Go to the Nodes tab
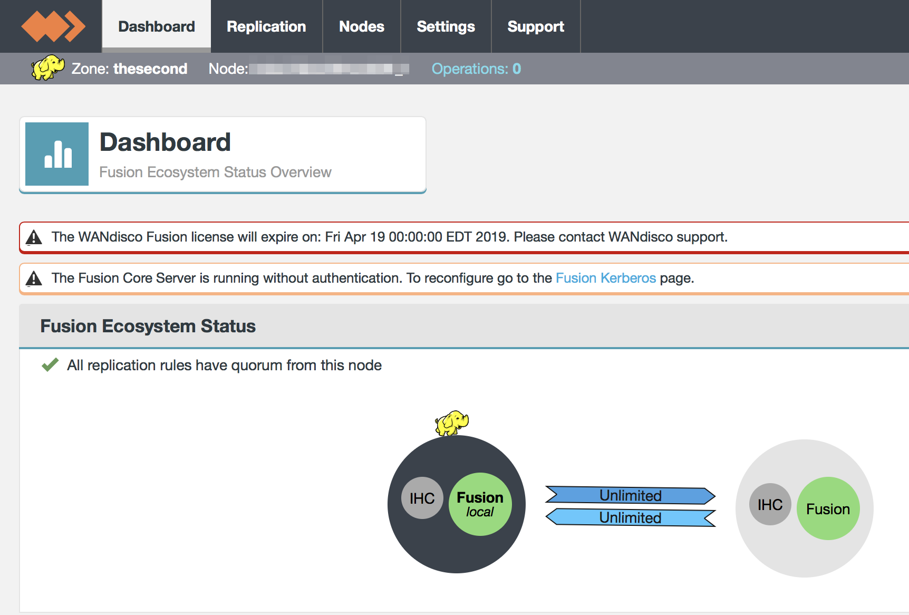Viewport: 909px width, 615px height. (362, 26)
